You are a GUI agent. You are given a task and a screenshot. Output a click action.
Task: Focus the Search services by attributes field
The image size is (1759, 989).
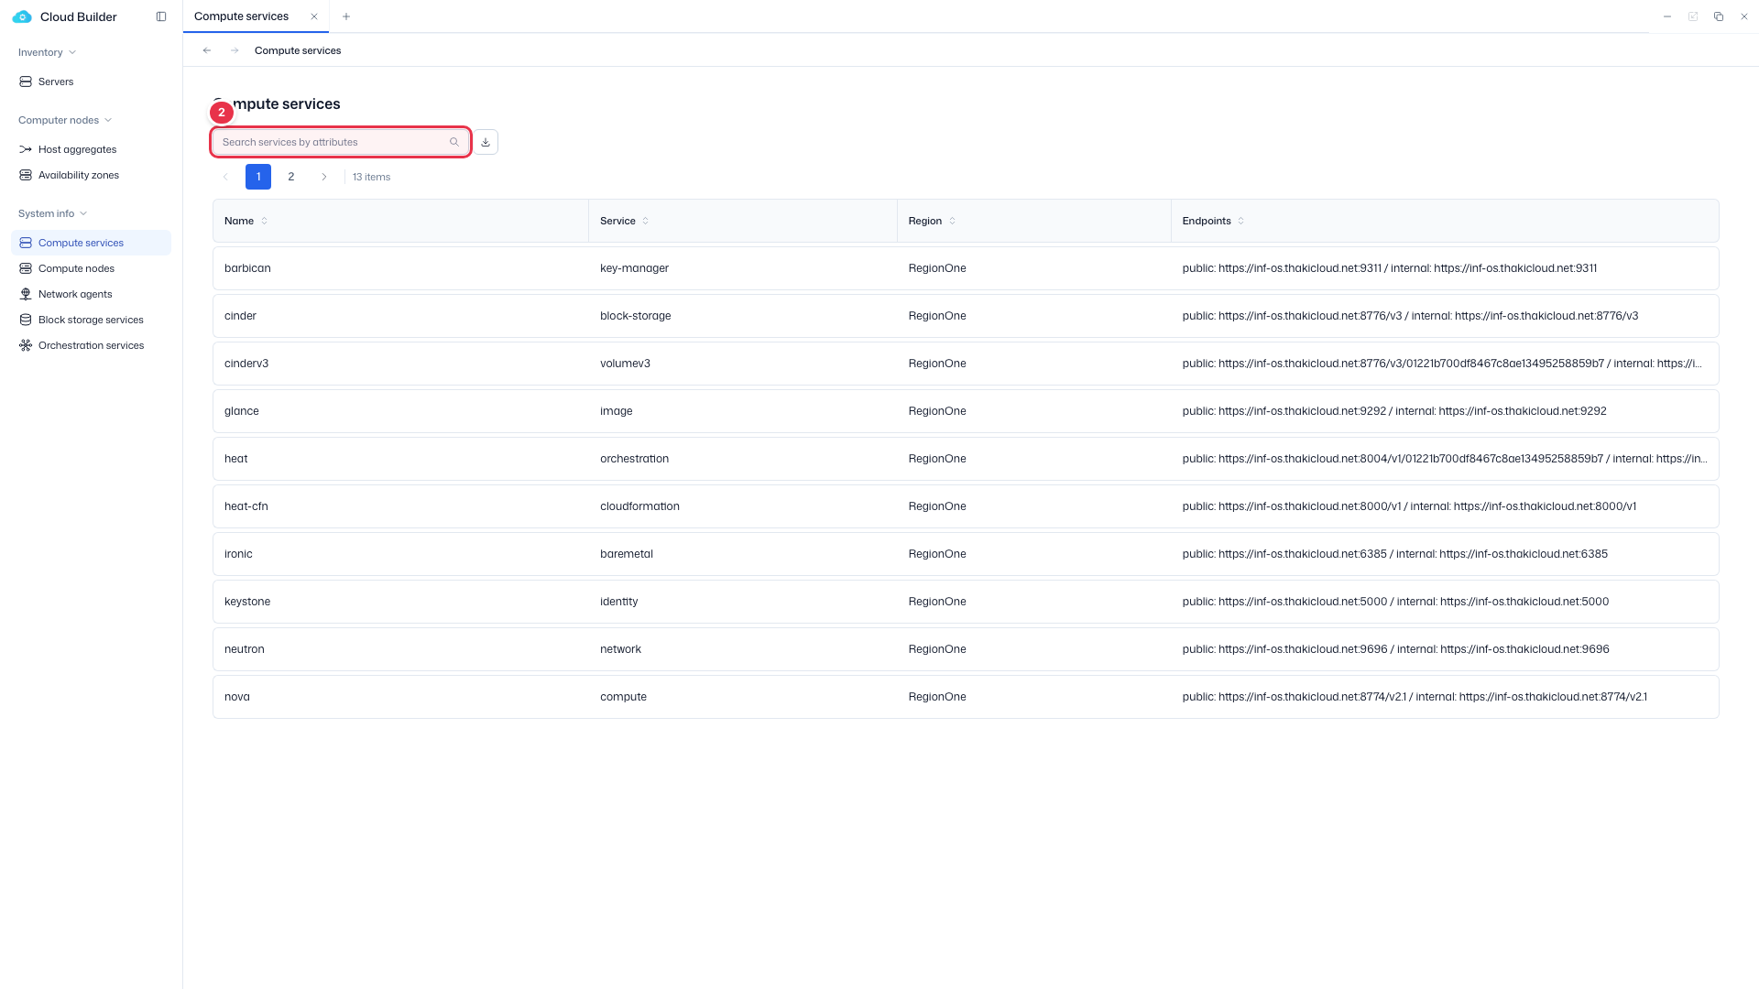341,142
